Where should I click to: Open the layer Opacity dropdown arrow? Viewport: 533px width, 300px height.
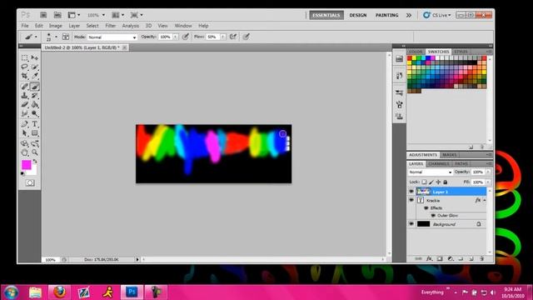click(x=489, y=172)
